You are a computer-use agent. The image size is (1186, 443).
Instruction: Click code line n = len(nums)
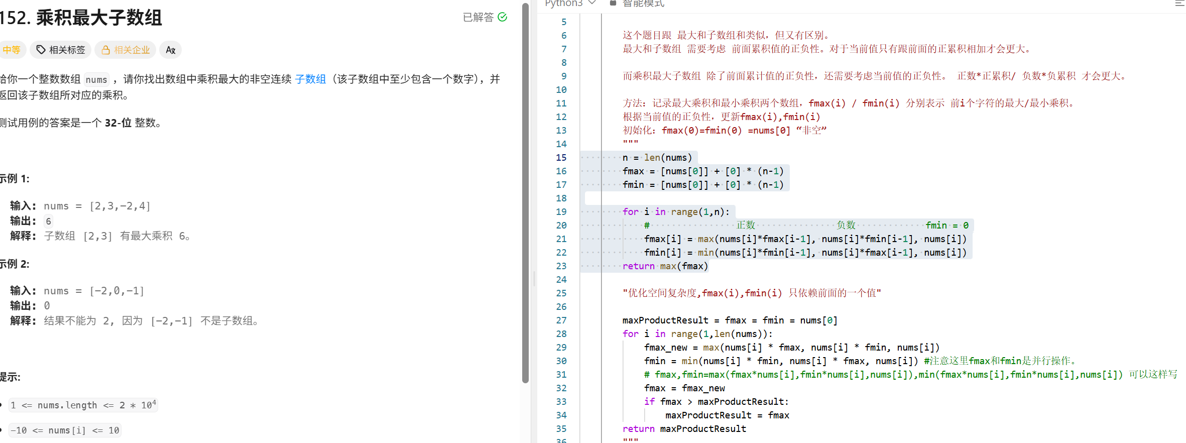click(657, 158)
